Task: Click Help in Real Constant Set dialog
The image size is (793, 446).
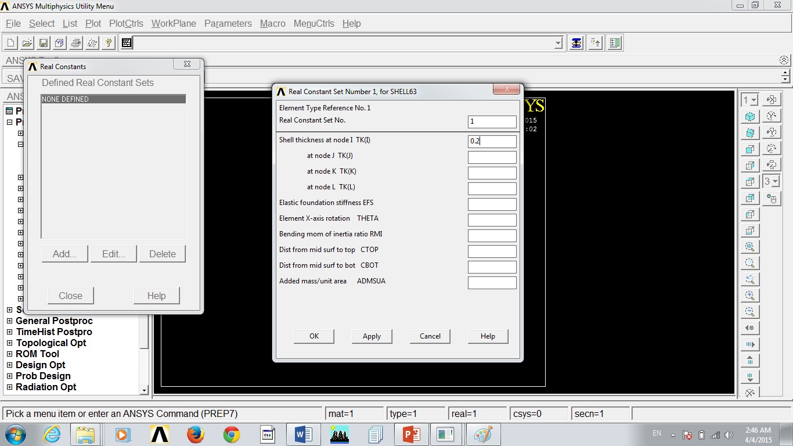Action: click(488, 336)
